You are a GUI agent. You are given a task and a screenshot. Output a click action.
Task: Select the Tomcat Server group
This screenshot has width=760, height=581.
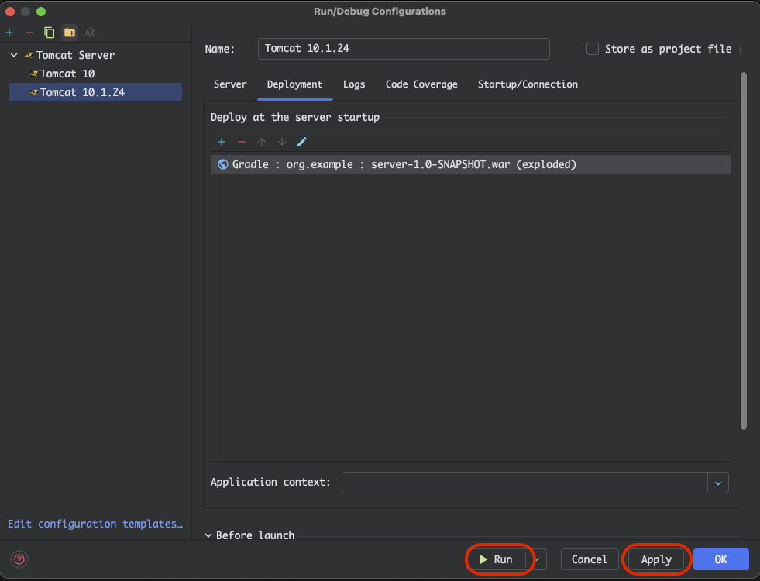[75, 55]
